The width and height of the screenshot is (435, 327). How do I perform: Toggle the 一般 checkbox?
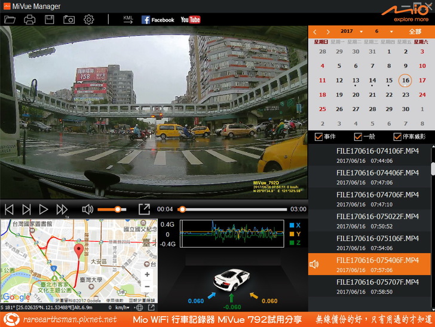point(358,137)
